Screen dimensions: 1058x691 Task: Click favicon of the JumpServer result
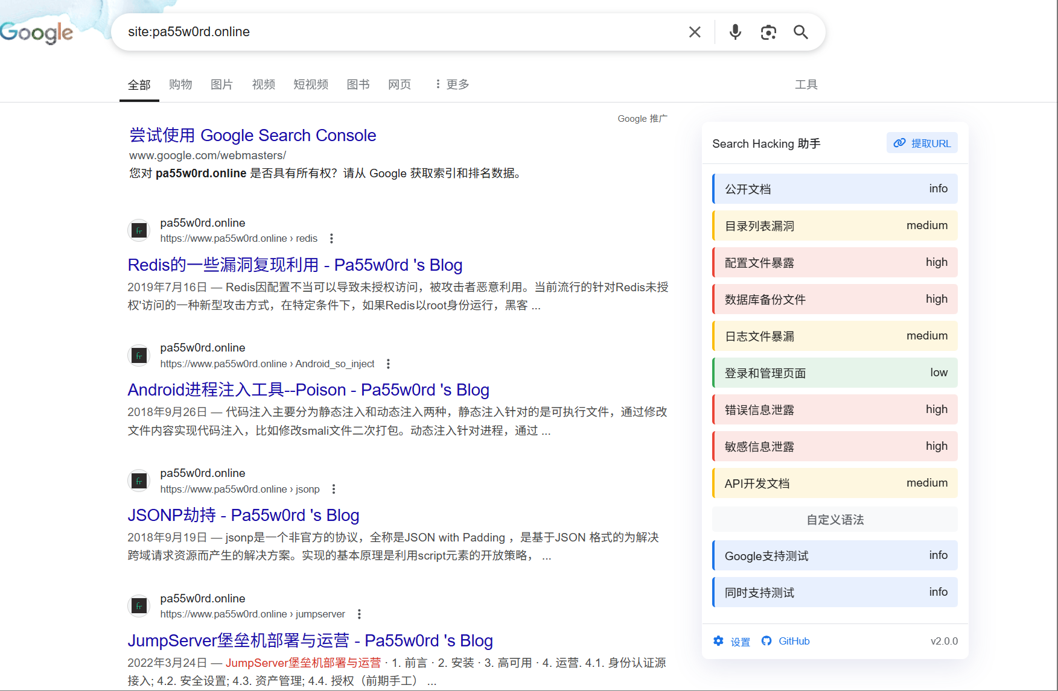pos(139,606)
